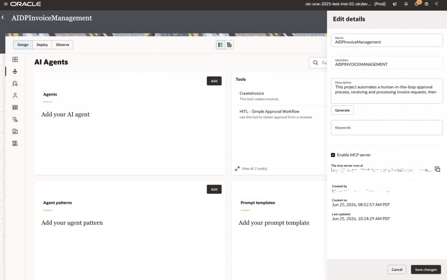Viewport: 447px width, 280px height.
Task: Click the Tools panel heading
Action: [x=241, y=79]
